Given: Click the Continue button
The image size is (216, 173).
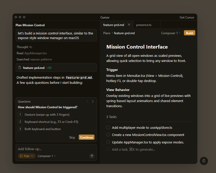Looking at the screenshot, I should pos(86,138).
